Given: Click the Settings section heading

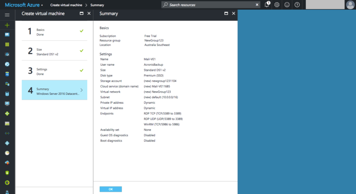Looking at the screenshot, I should pos(106,54).
